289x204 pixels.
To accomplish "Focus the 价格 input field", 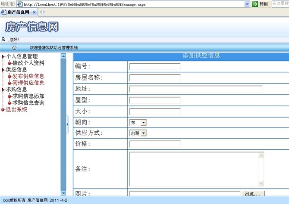I will tap(155, 144).
